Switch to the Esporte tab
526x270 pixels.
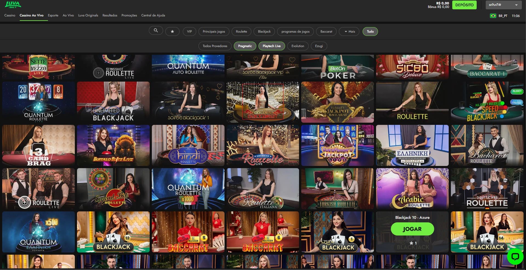53,15
